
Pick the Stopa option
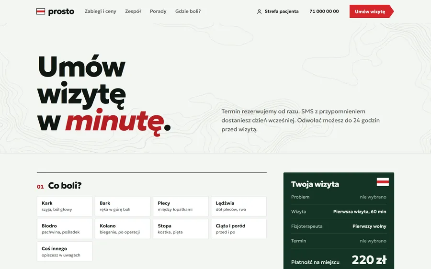(x=181, y=229)
